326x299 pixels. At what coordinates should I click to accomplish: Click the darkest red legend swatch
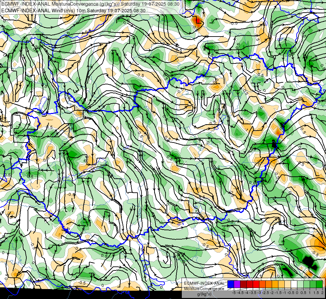243,284
